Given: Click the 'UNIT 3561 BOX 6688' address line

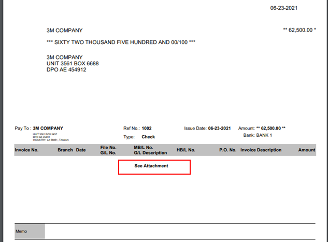Looking at the screenshot, I should [73, 64].
